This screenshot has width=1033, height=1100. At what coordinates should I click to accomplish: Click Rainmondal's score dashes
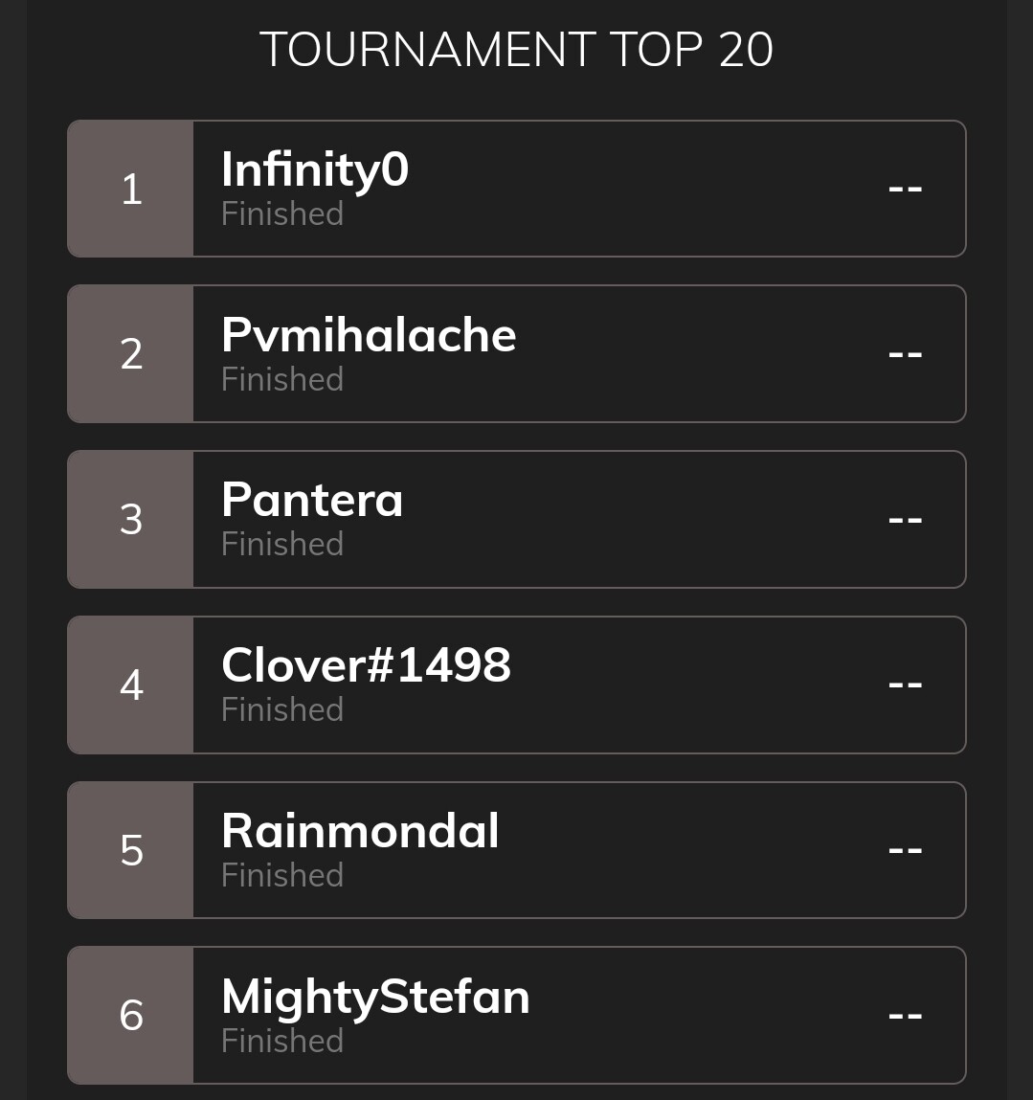click(x=906, y=850)
